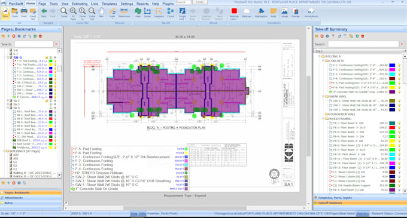Clear the Pages search with red X

(56, 44)
